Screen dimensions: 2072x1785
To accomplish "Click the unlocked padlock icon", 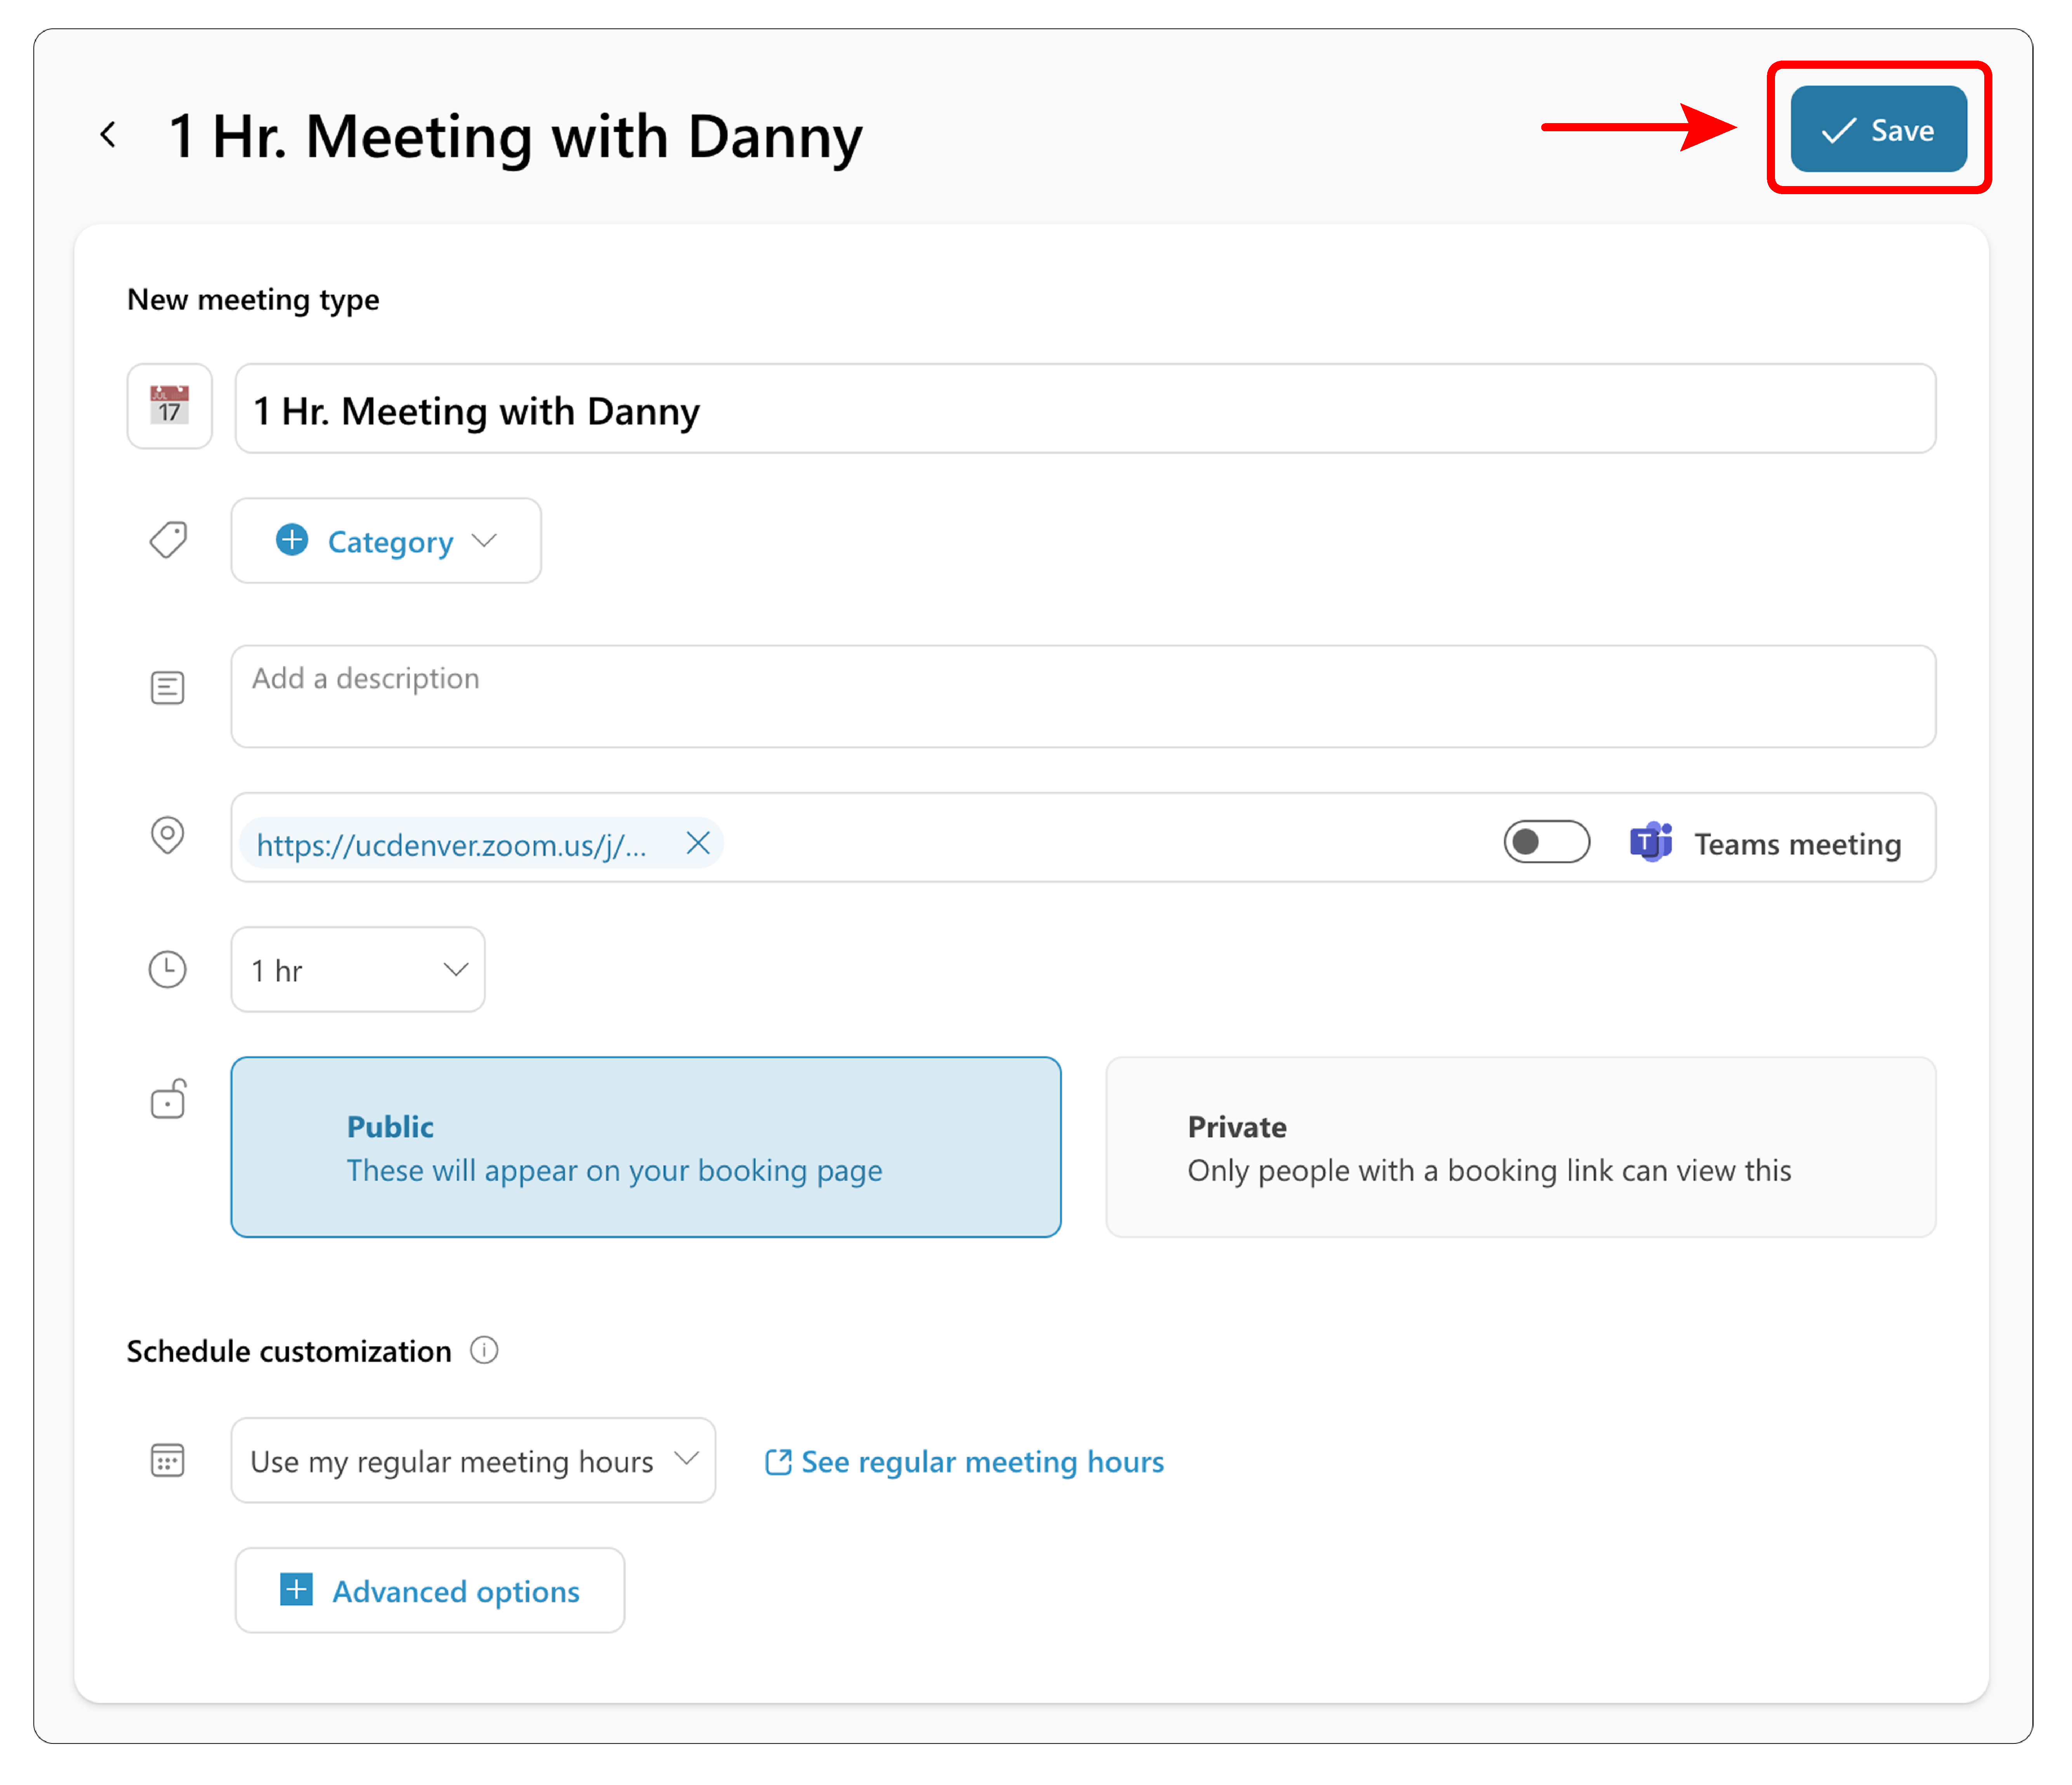I will (x=168, y=1099).
